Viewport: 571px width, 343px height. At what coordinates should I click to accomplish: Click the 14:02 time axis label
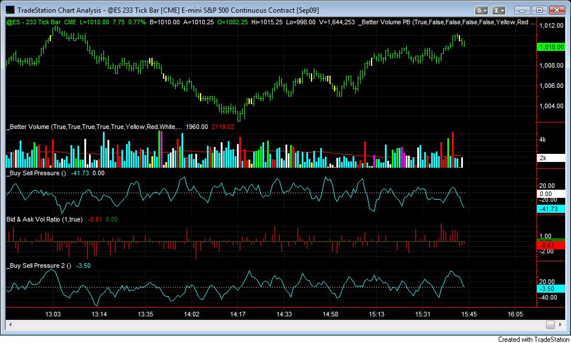[191, 314]
